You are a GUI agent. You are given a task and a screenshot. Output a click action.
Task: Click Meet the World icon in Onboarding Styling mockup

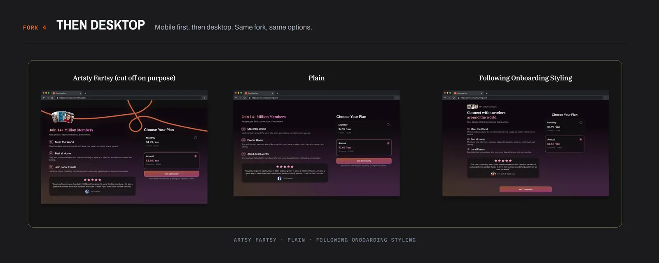[x=468, y=129]
